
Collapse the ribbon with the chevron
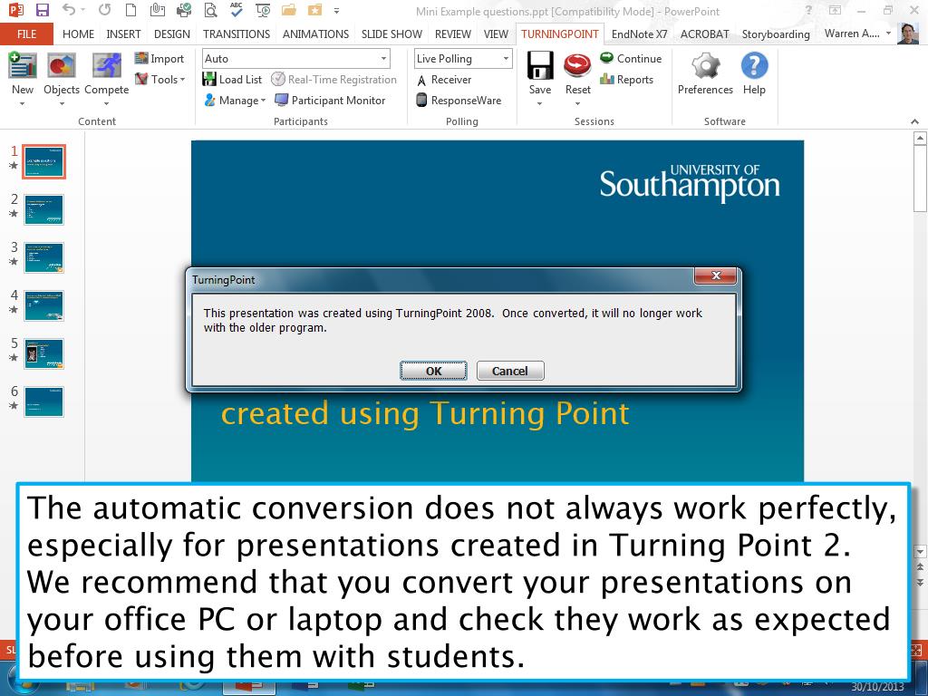point(915,121)
